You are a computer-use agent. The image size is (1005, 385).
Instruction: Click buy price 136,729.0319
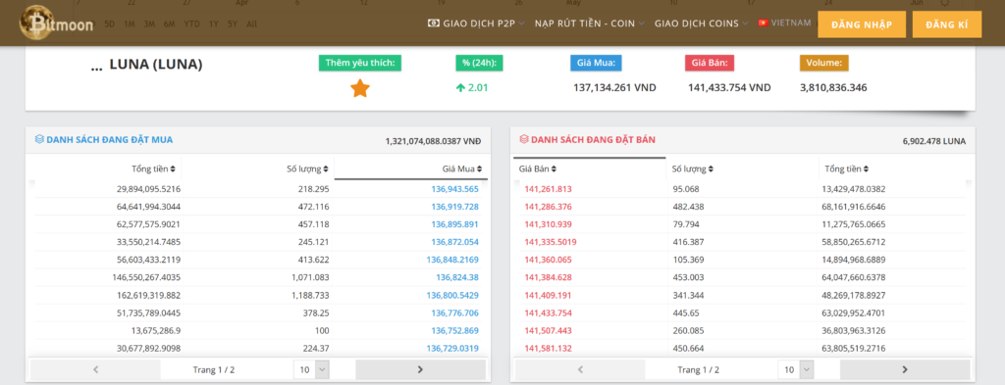tap(452, 349)
